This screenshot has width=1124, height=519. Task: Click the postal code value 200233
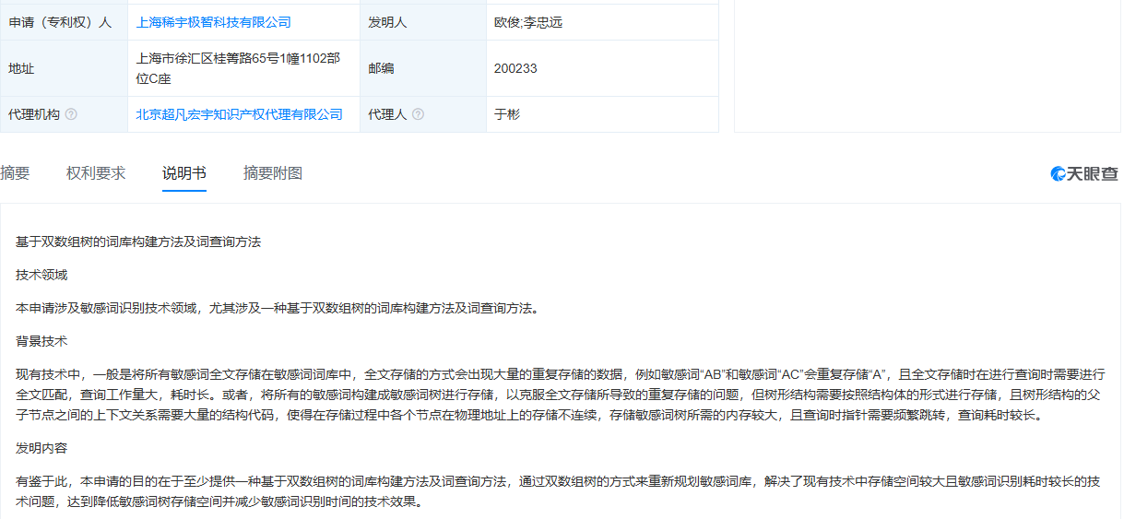(x=515, y=68)
